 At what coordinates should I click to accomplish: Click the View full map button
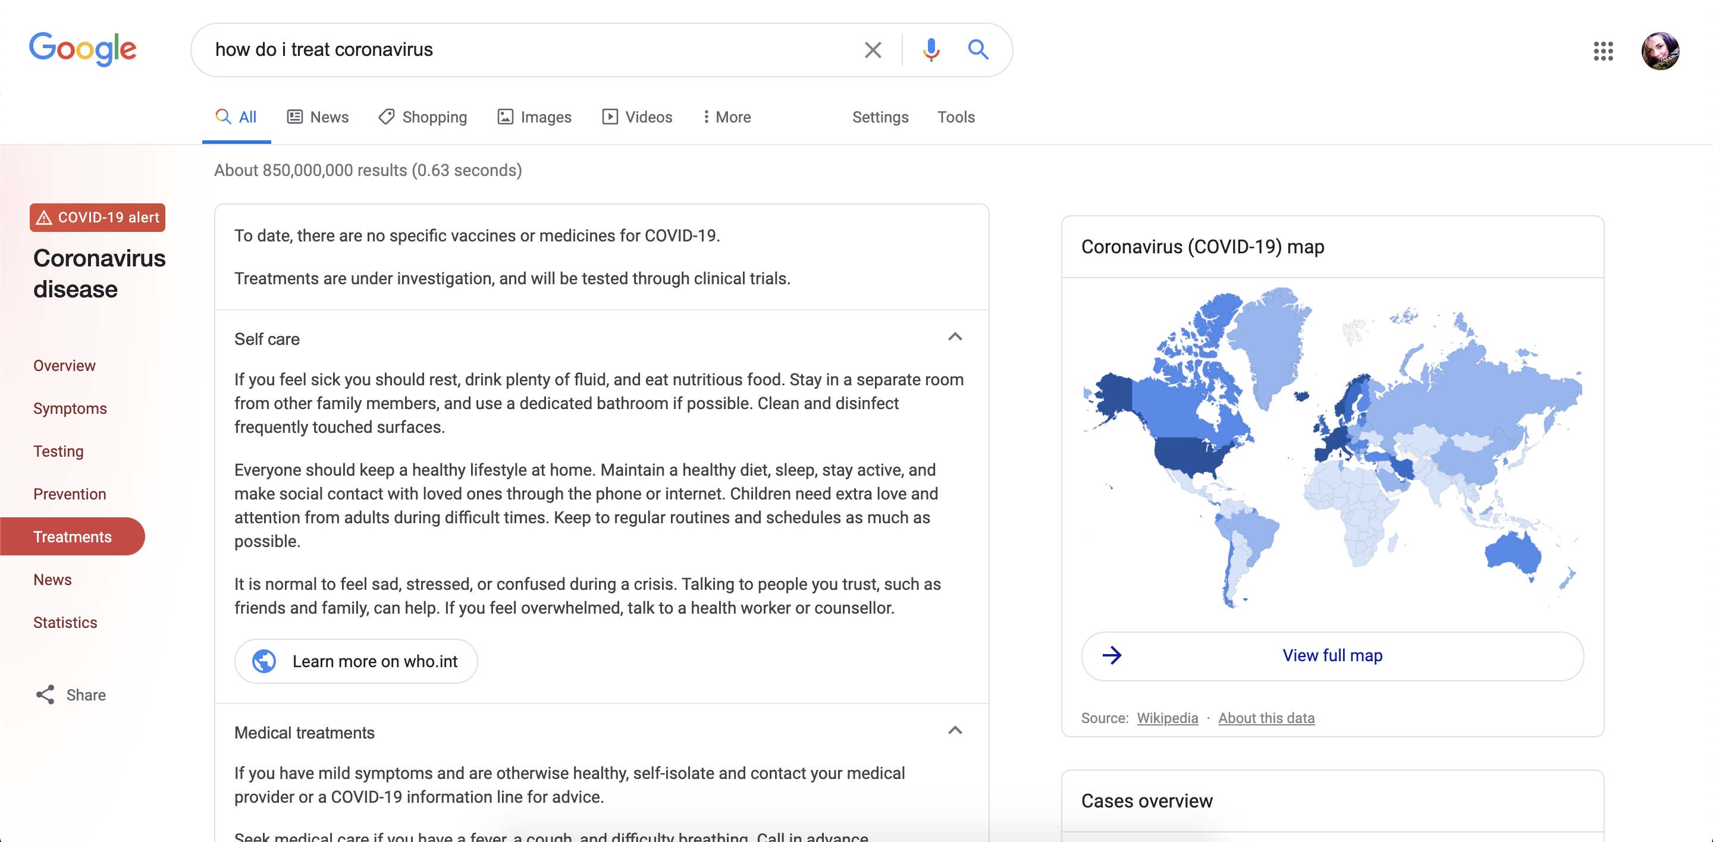coord(1332,656)
